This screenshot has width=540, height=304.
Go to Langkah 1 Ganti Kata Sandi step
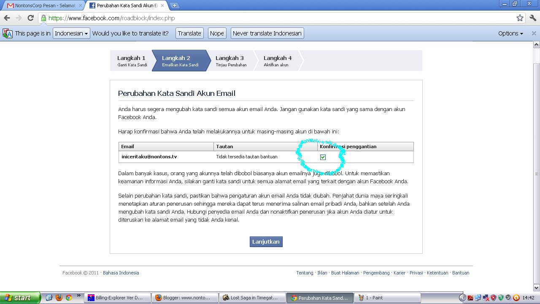[x=132, y=61]
